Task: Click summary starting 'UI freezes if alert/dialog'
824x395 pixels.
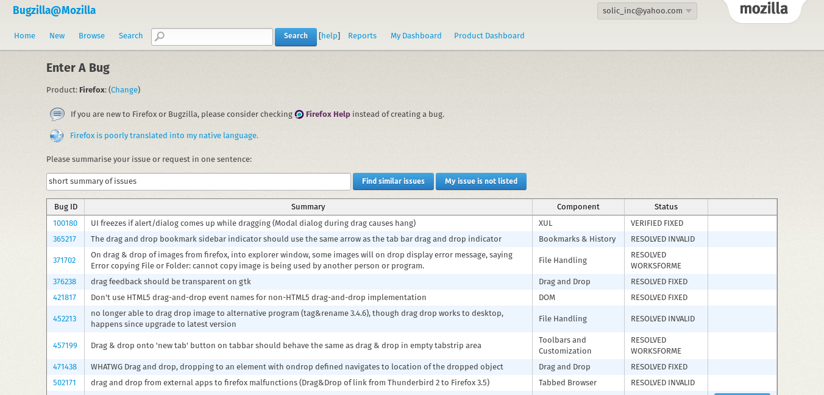Action: point(253,223)
